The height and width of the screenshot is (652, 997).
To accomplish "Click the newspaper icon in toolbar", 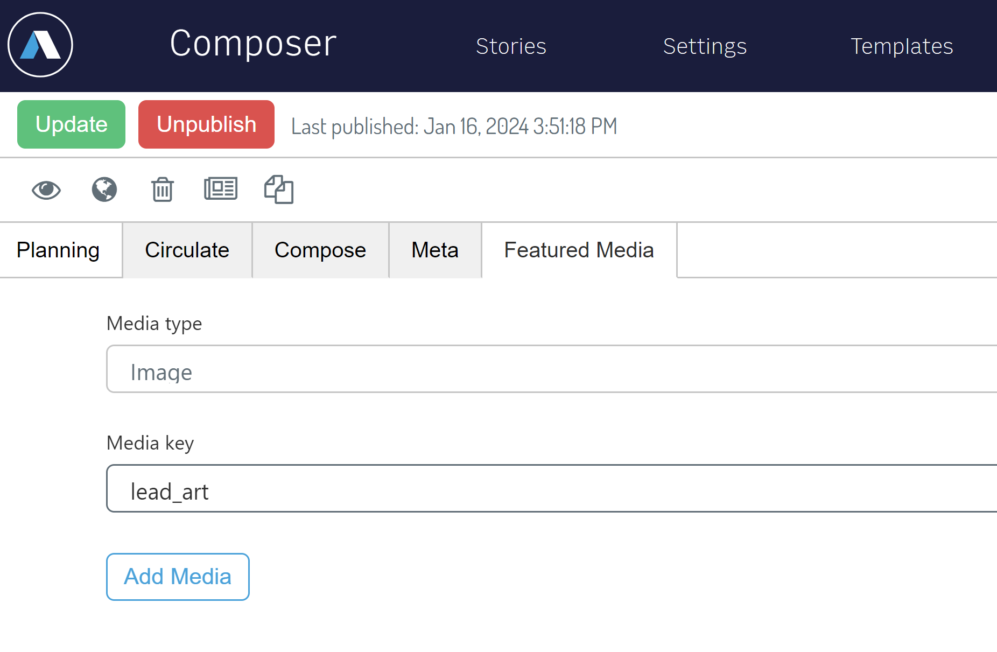I will click(221, 189).
